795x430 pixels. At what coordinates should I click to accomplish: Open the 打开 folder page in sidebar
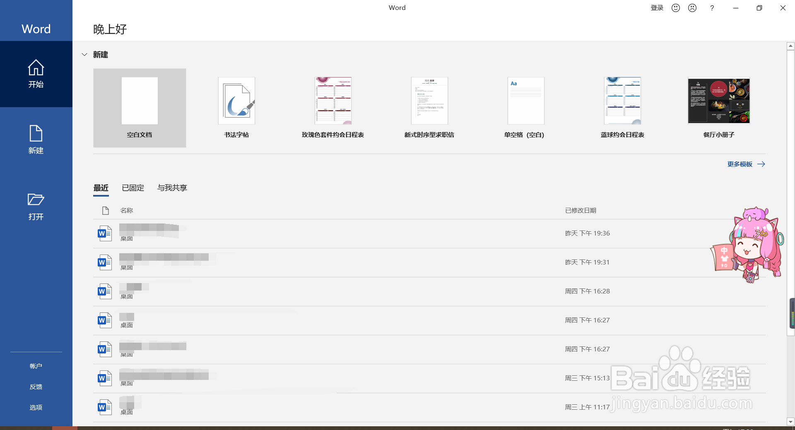tap(36, 206)
